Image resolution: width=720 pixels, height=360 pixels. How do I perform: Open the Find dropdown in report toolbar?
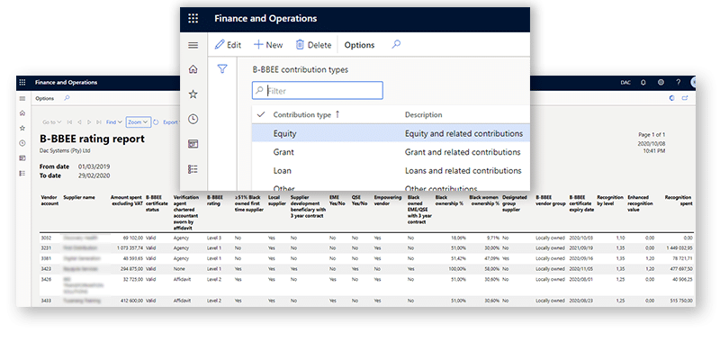pos(114,121)
